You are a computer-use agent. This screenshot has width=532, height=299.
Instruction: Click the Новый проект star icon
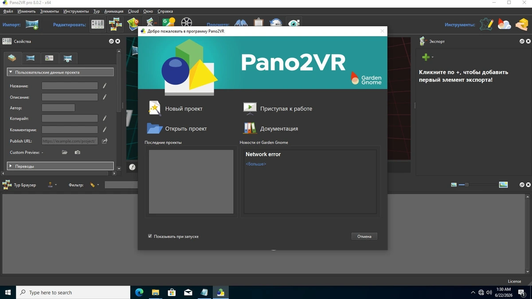[154, 109]
